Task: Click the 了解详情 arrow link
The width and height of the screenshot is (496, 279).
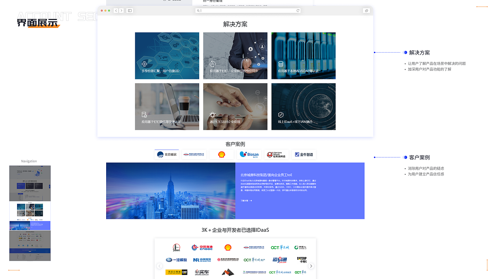Action: tap(246, 201)
